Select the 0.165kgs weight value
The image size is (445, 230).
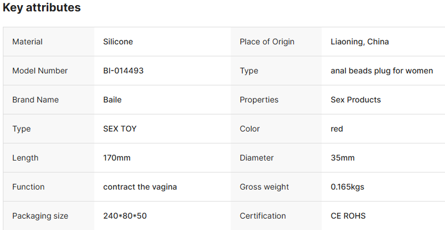[x=347, y=187]
